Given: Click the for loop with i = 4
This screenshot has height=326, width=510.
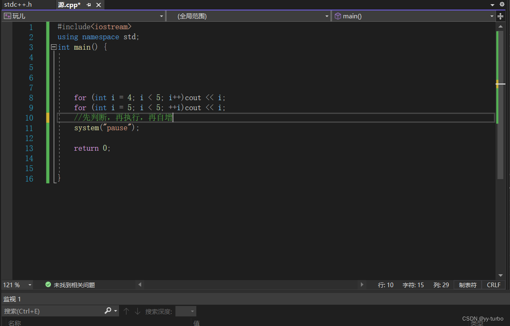Looking at the screenshot, I should click(150, 98).
